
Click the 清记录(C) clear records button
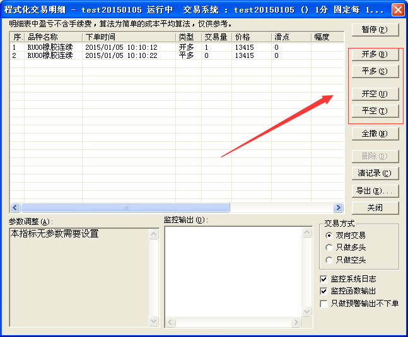click(x=375, y=173)
